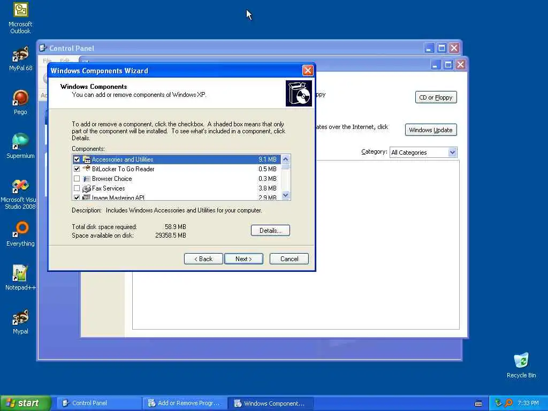Open the Recycle Bin icon
The image size is (548, 411).
click(x=521, y=366)
